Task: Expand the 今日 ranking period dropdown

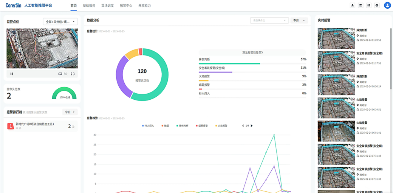Action: click(70, 112)
